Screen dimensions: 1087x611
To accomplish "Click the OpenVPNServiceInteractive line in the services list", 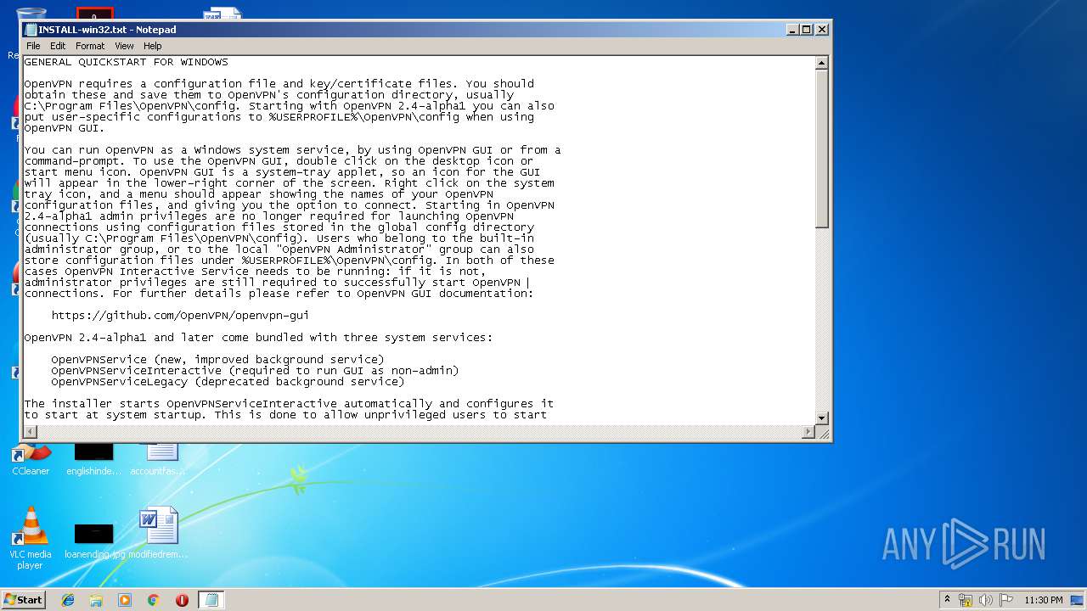I will tap(255, 371).
